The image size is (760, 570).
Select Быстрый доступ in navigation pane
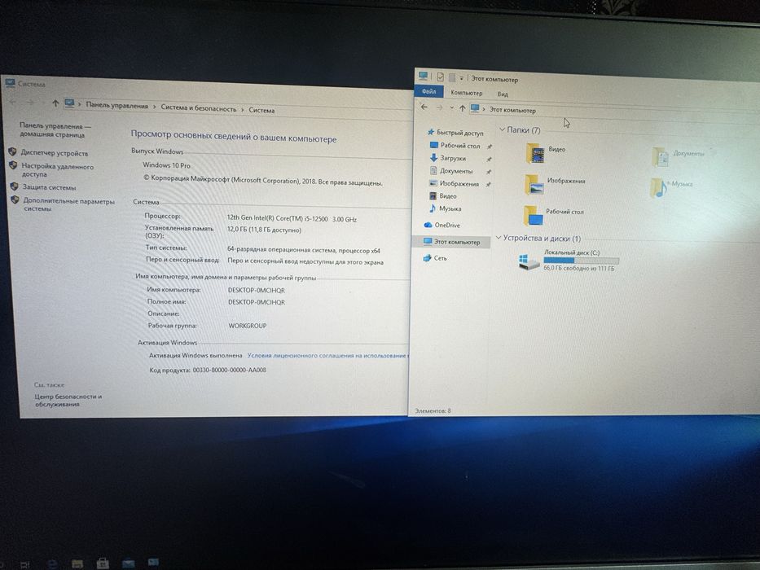[x=455, y=132]
